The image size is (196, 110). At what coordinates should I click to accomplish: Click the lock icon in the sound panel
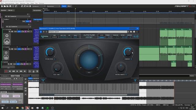pyautogui.click(x=14, y=79)
